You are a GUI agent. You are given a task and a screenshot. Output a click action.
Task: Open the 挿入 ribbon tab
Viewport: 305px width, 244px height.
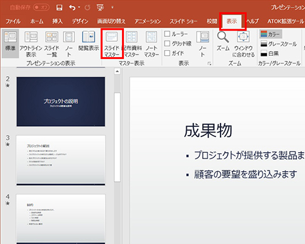coord(57,22)
